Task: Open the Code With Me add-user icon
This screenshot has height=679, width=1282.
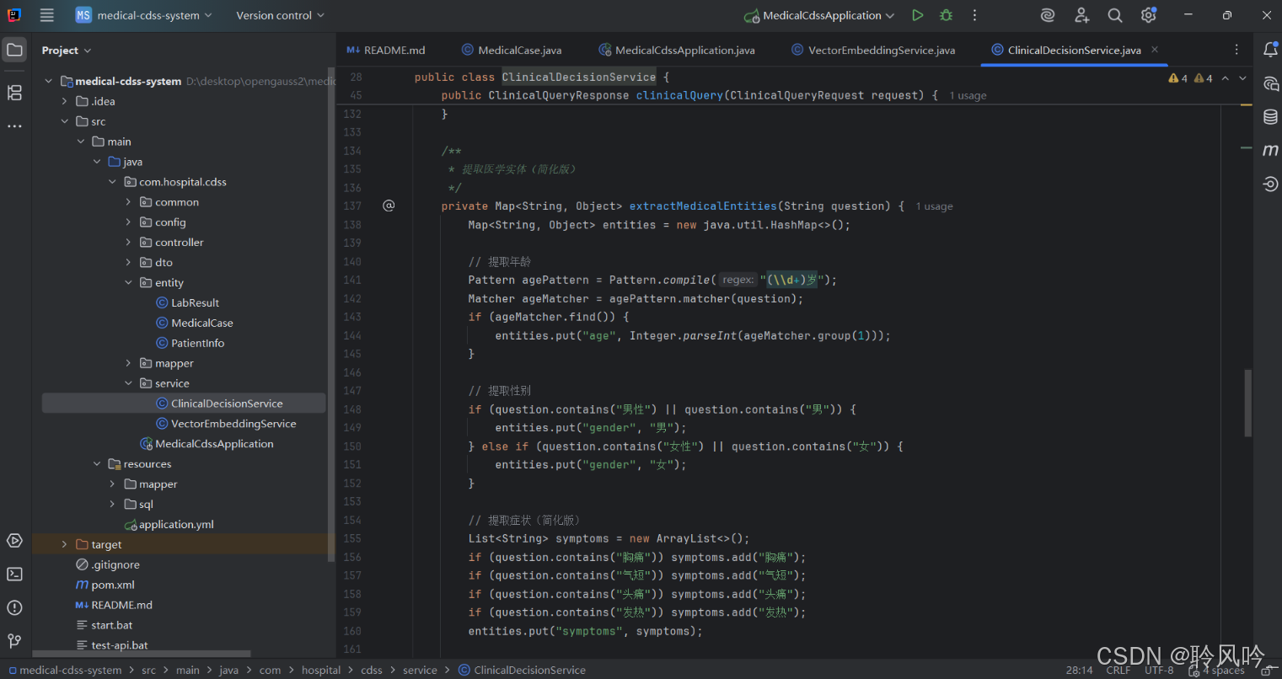Action: coord(1081,15)
